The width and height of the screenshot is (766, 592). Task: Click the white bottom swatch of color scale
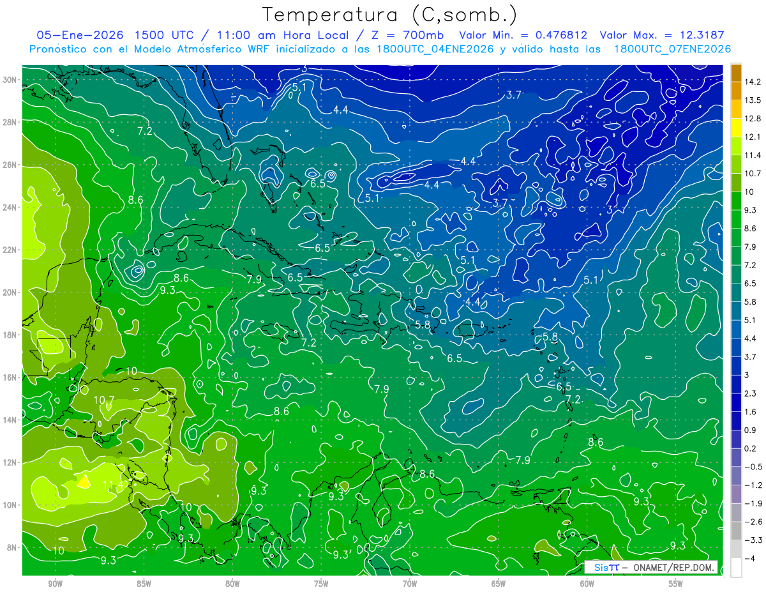[x=736, y=568]
